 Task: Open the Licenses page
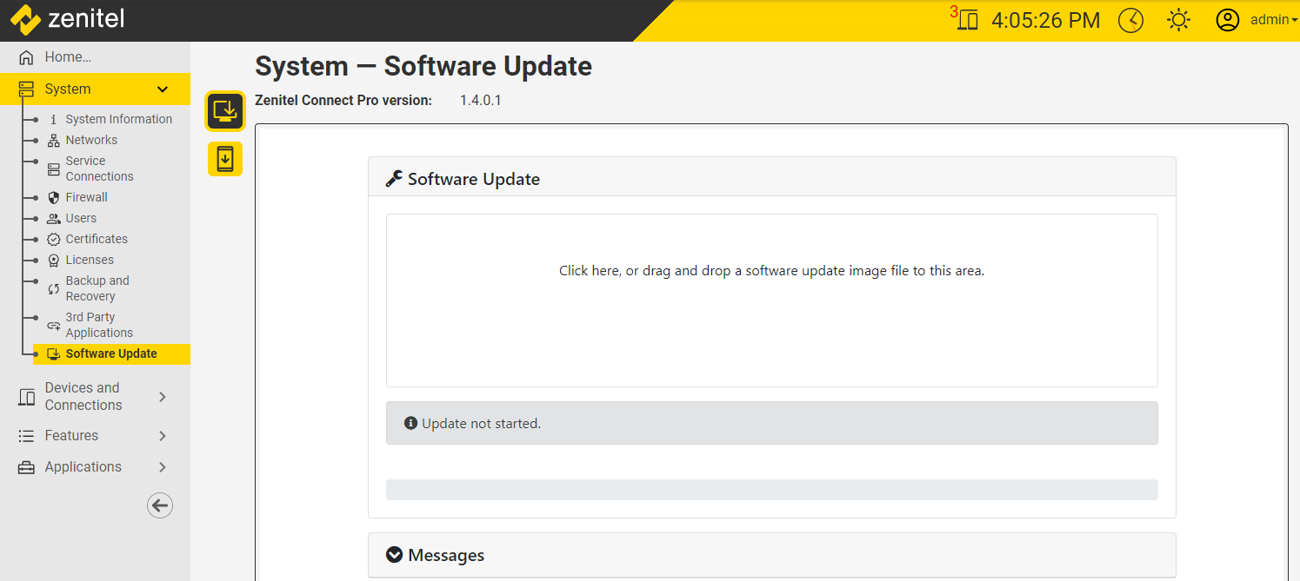[x=90, y=260]
